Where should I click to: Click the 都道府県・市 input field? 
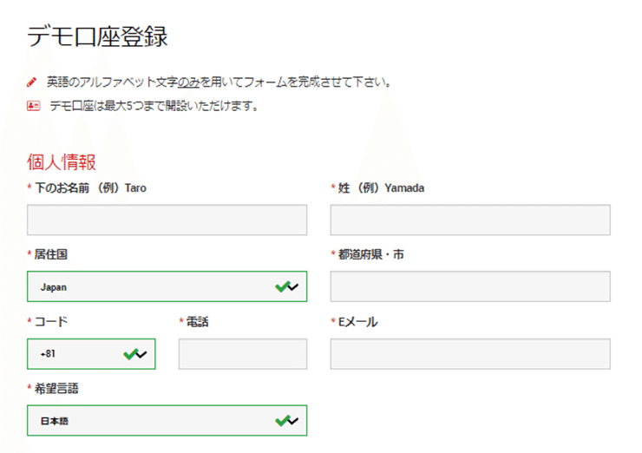click(470, 286)
